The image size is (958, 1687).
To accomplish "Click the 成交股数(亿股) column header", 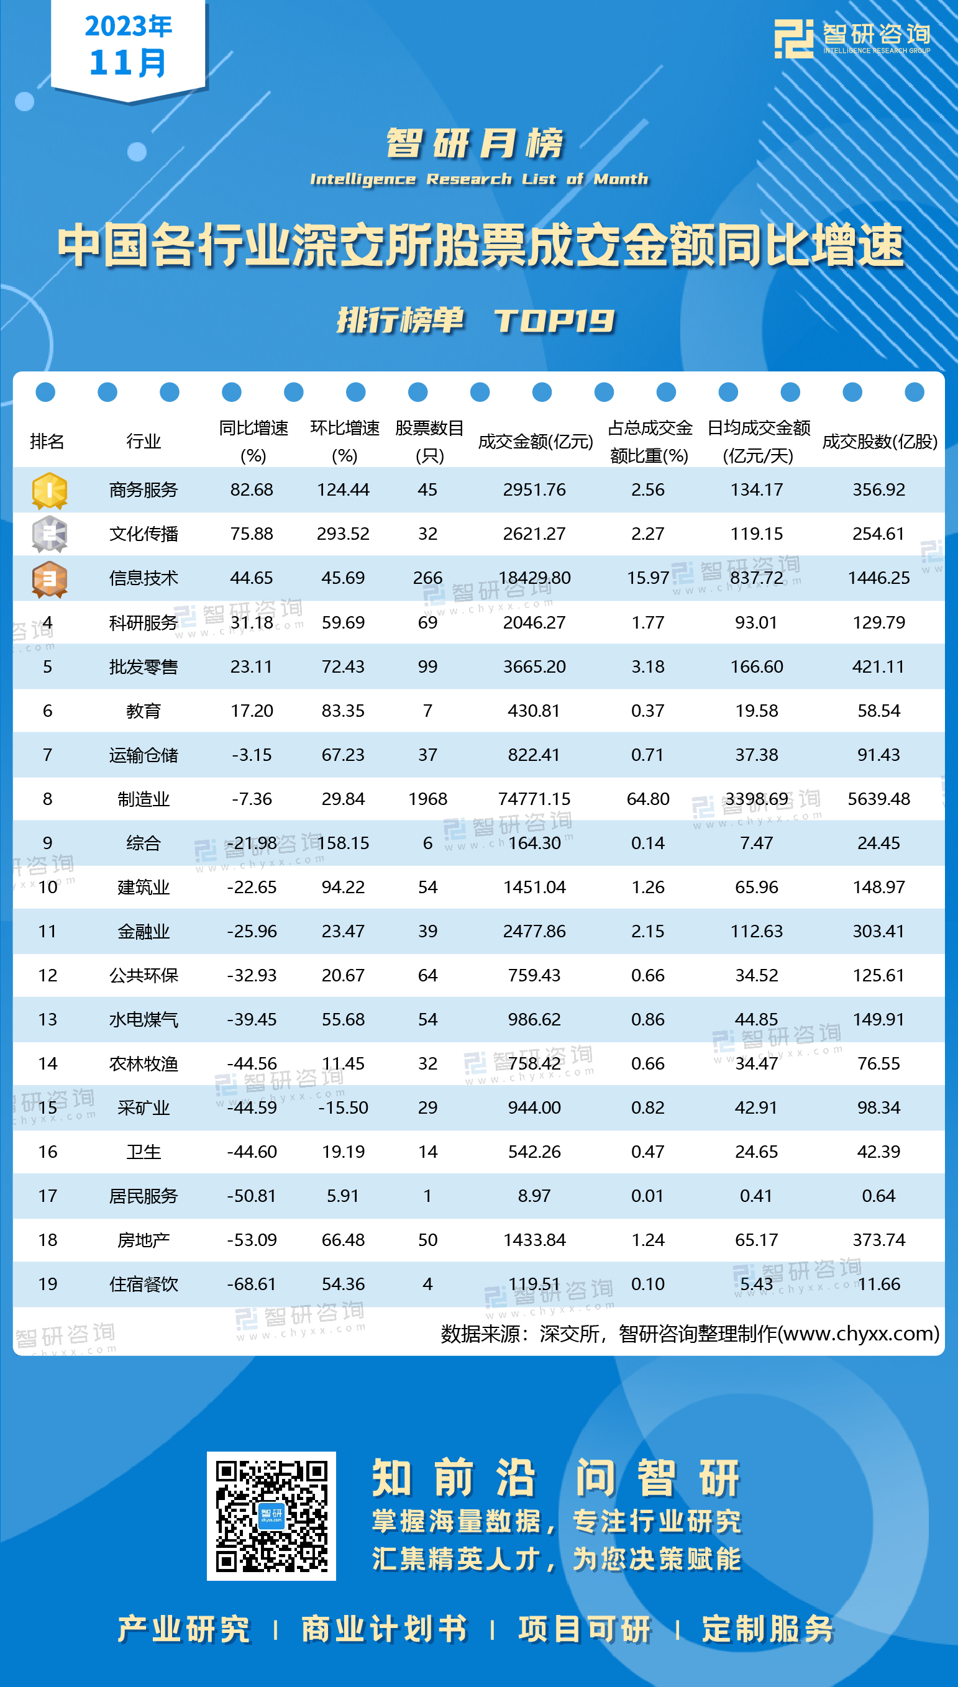I will (x=880, y=442).
